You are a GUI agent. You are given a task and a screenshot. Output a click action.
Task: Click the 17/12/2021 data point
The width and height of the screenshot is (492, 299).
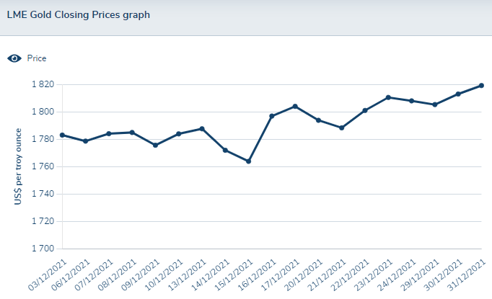(x=295, y=107)
